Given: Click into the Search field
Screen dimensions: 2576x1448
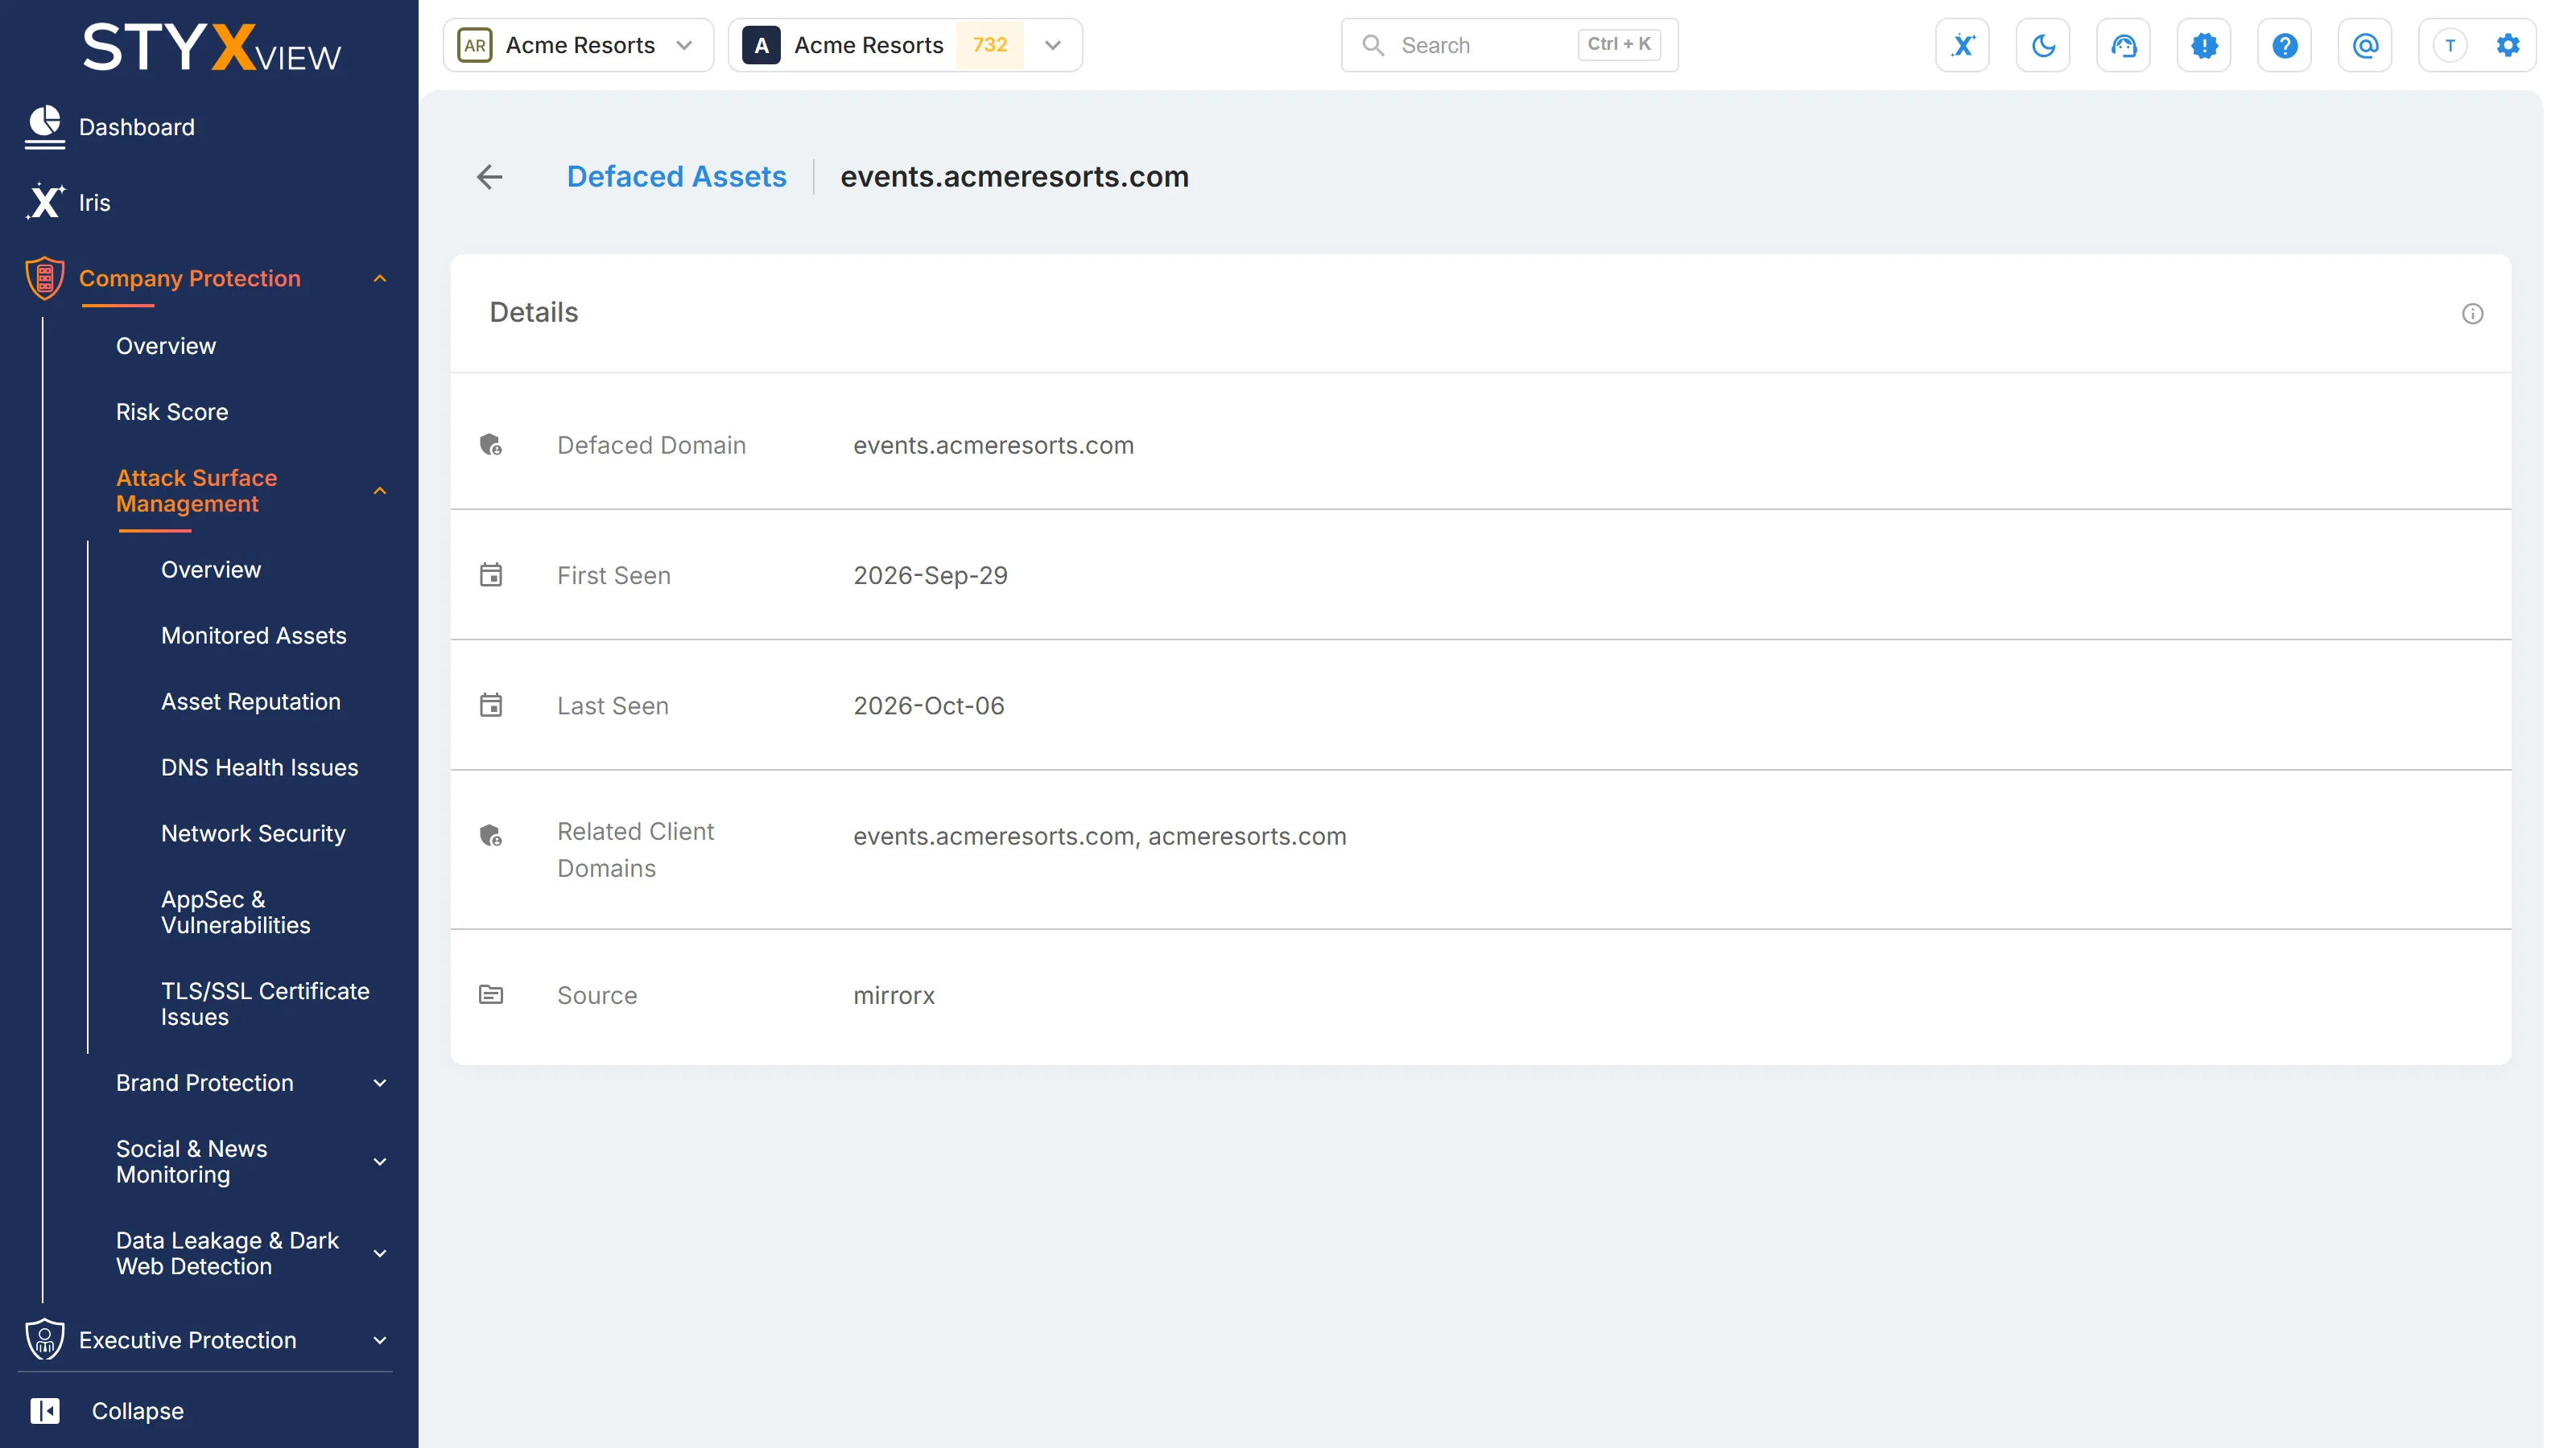Looking at the screenshot, I should (x=1509, y=45).
